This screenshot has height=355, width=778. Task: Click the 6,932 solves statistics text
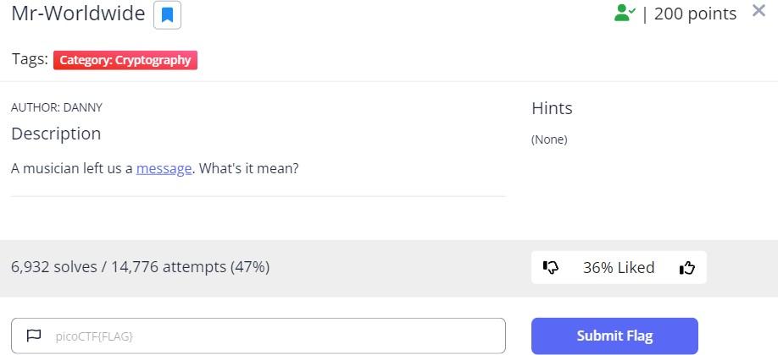click(140, 267)
